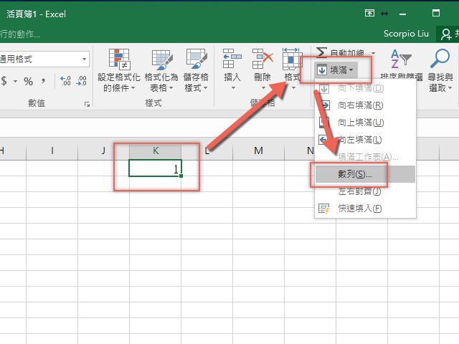459x344 pixels.
Task: Toggle ribbon display options icon
Action: coord(369,13)
